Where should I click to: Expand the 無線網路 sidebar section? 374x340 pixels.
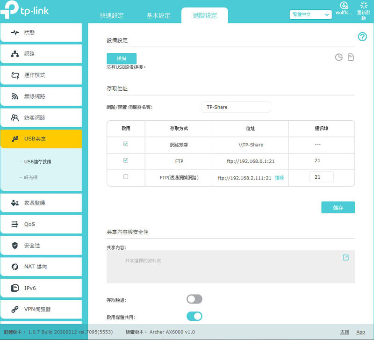pos(41,96)
